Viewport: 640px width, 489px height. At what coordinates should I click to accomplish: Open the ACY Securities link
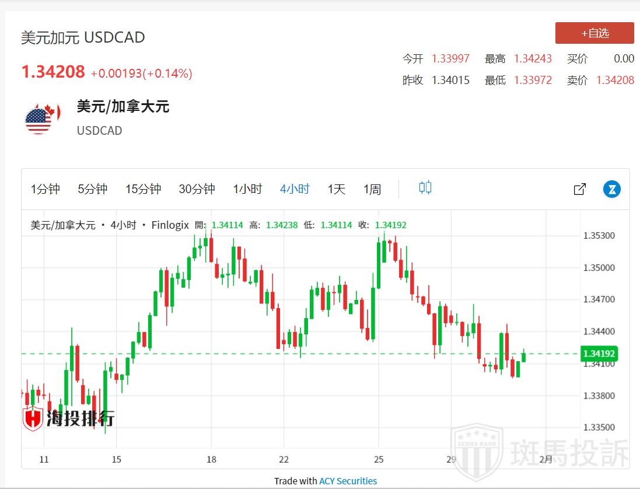coord(348,481)
